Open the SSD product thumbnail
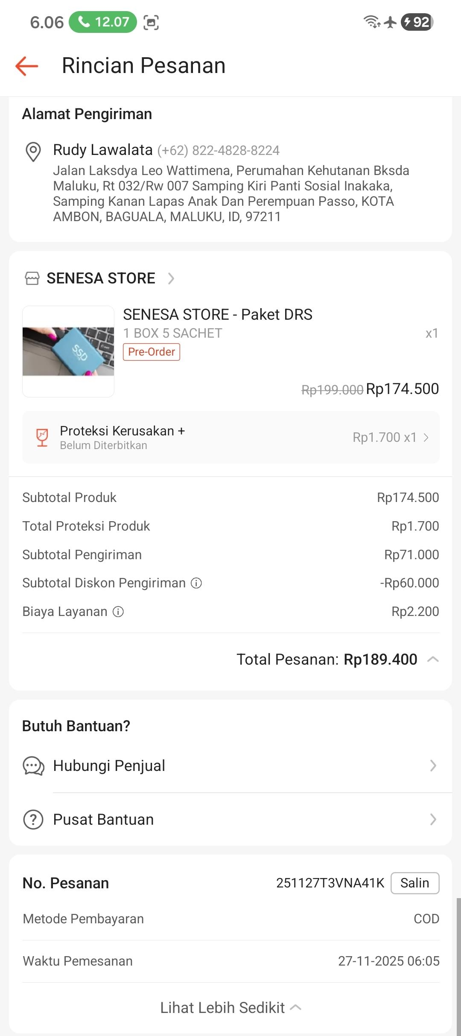The width and height of the screenshot is (461, 1036). [68, 351]
